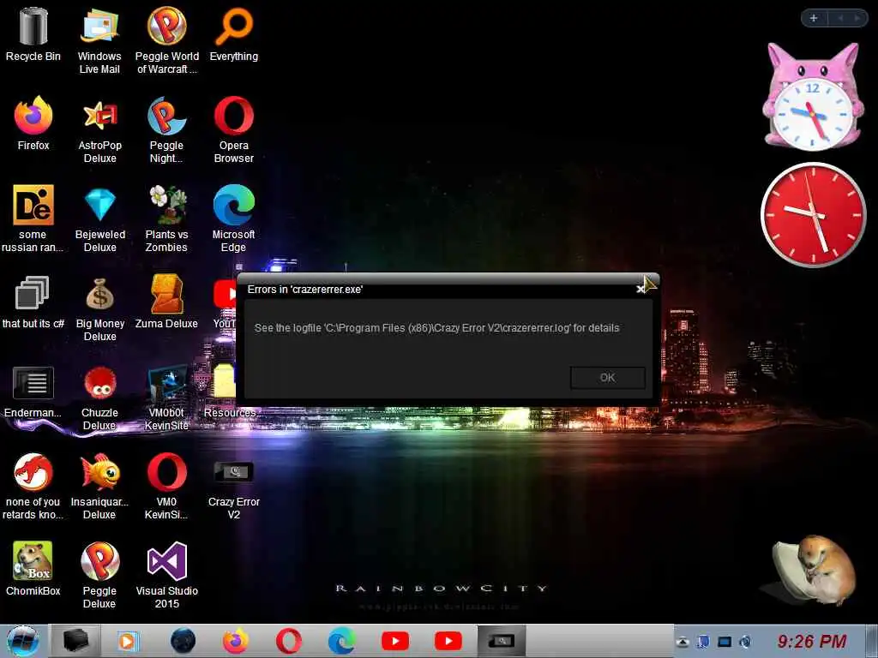Image resolution: width=878 pixels, height=658 pixels.
Task: Click the black box taskbar icon
Action: point(76,641)
